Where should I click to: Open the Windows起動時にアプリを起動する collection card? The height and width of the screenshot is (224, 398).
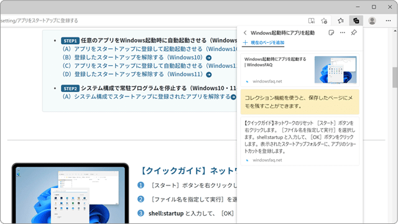tap(300, 70)
